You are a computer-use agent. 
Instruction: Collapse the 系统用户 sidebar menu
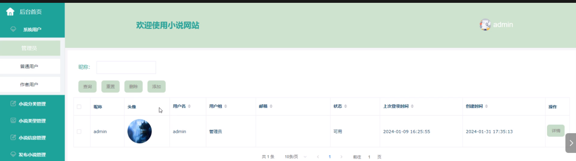click(32, 29)
